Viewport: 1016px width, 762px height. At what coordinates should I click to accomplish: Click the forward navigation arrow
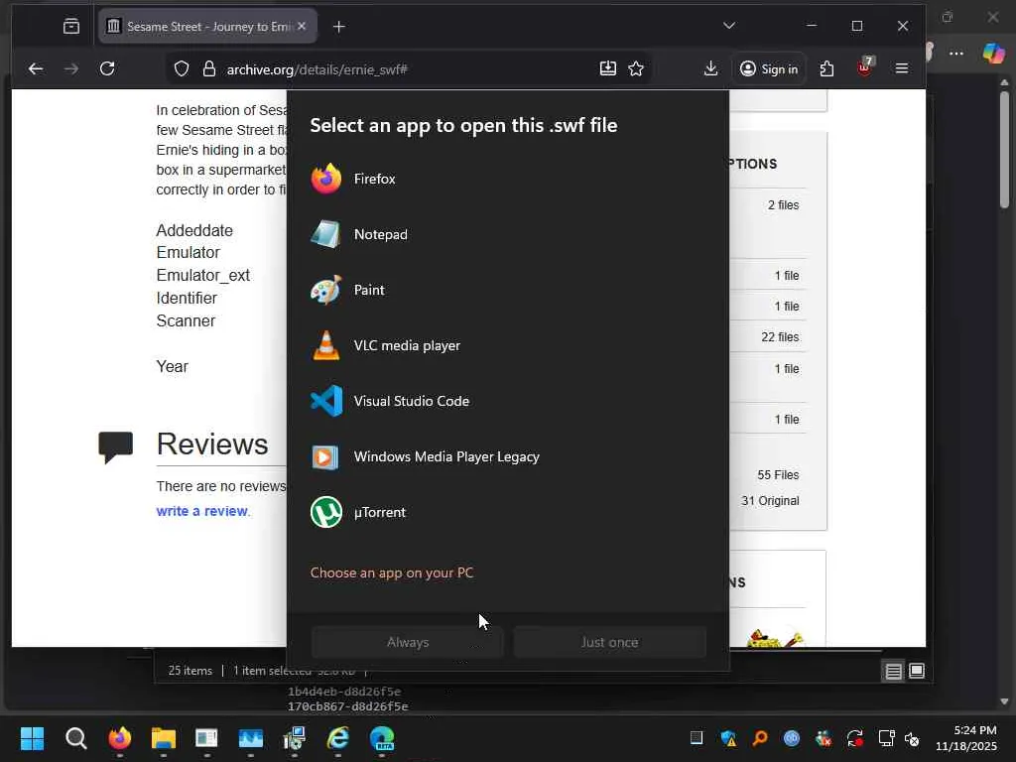[x=71, y=68]
